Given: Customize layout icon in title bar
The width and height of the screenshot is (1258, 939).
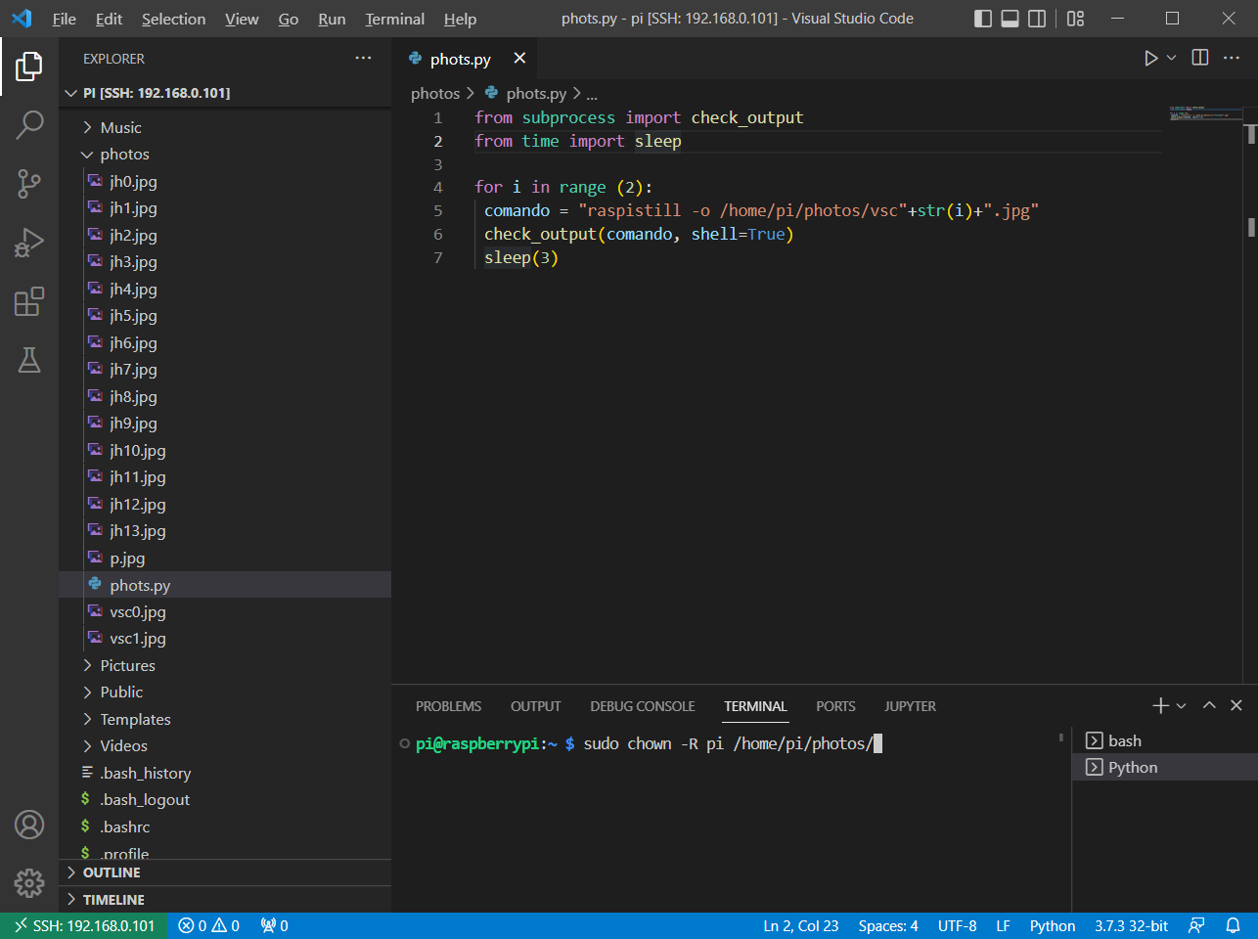Looking at the screenshot, I should (x=1075, y=19).
